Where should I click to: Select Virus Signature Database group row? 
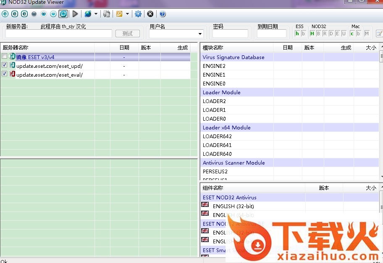pos(289,57)
